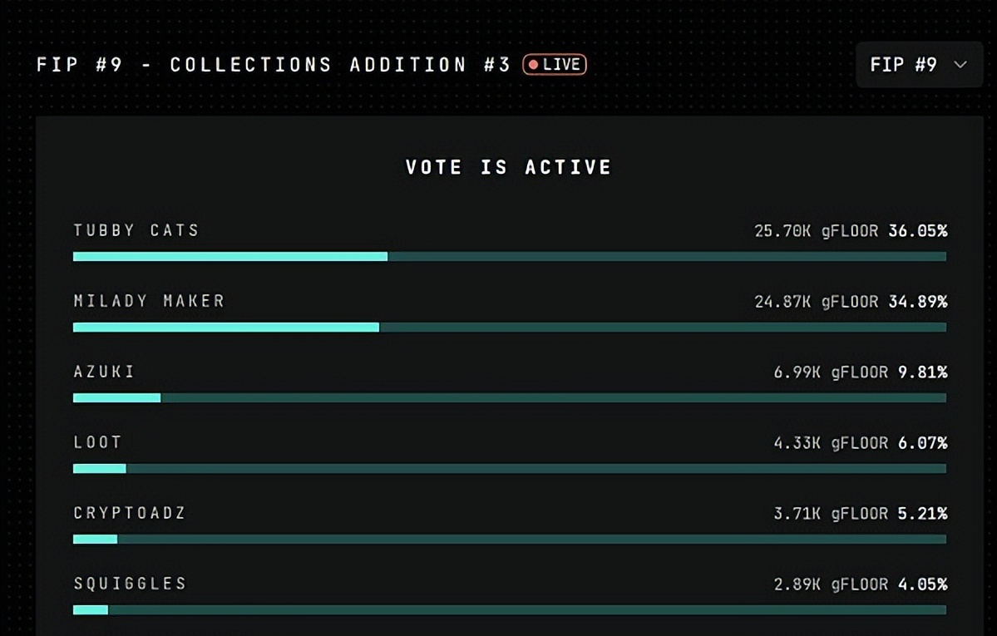Click the Cryptoadz vote progress bar
The width and height of the screenshot is (997, 636).
(509, 540)
